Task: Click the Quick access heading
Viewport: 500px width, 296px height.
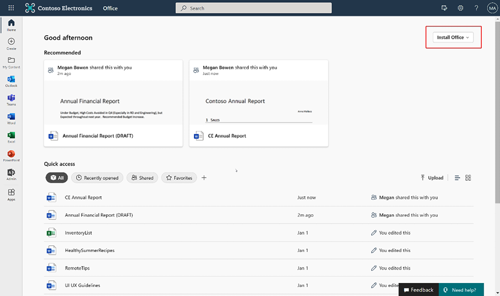Action: click(x=60, y=164)
